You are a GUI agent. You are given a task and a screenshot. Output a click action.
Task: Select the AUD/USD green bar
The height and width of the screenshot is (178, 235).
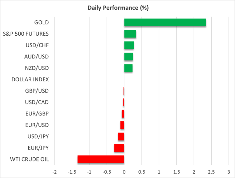pyautogui.click(x=128, y=57)
